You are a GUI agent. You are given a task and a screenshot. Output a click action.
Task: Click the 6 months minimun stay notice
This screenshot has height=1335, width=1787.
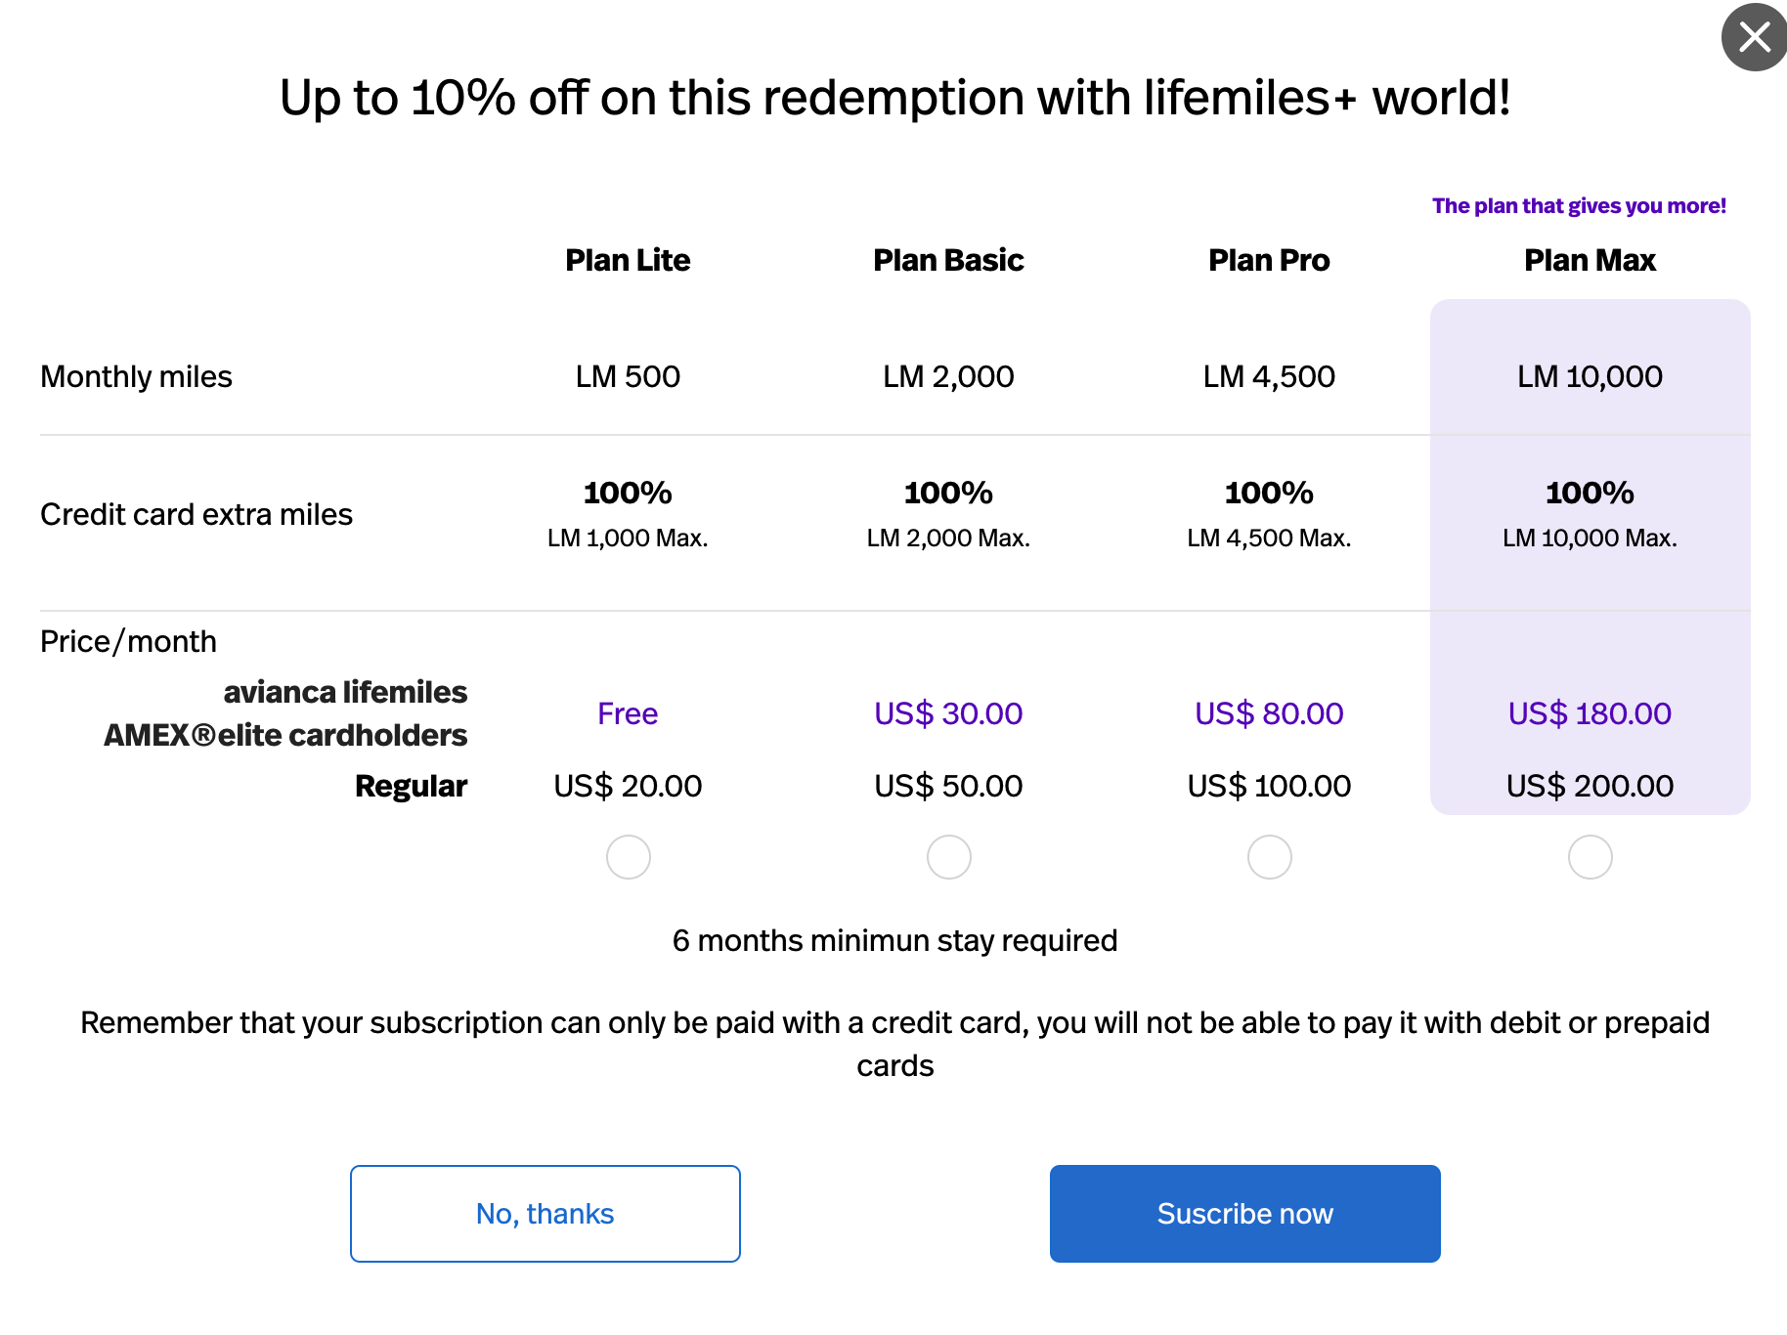coord(894,940)
